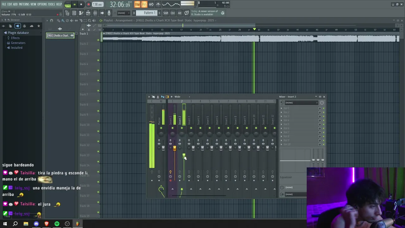Select the Paint brush tool in Playlist
Image resolution: width=405 pixels, height=228 pixels.
click(x=63, y=21)
